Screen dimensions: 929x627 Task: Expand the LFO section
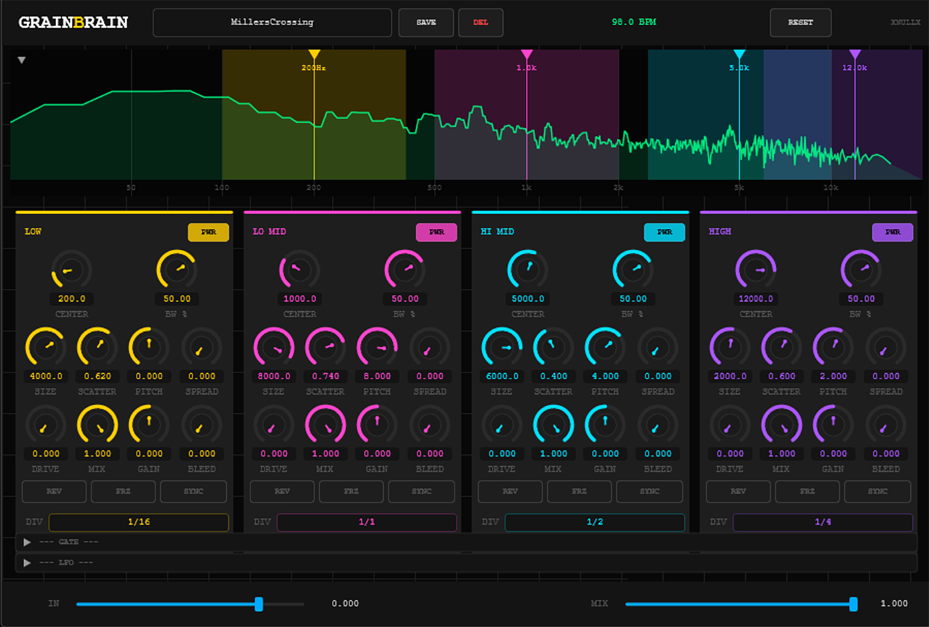coord(27,563)
